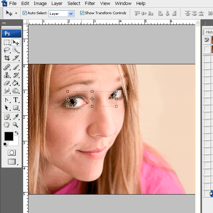Image resolution: width=213 pixels, height=213 pixels.
Task: Select the Rectangle shape tool
Action: coord(16,108)
